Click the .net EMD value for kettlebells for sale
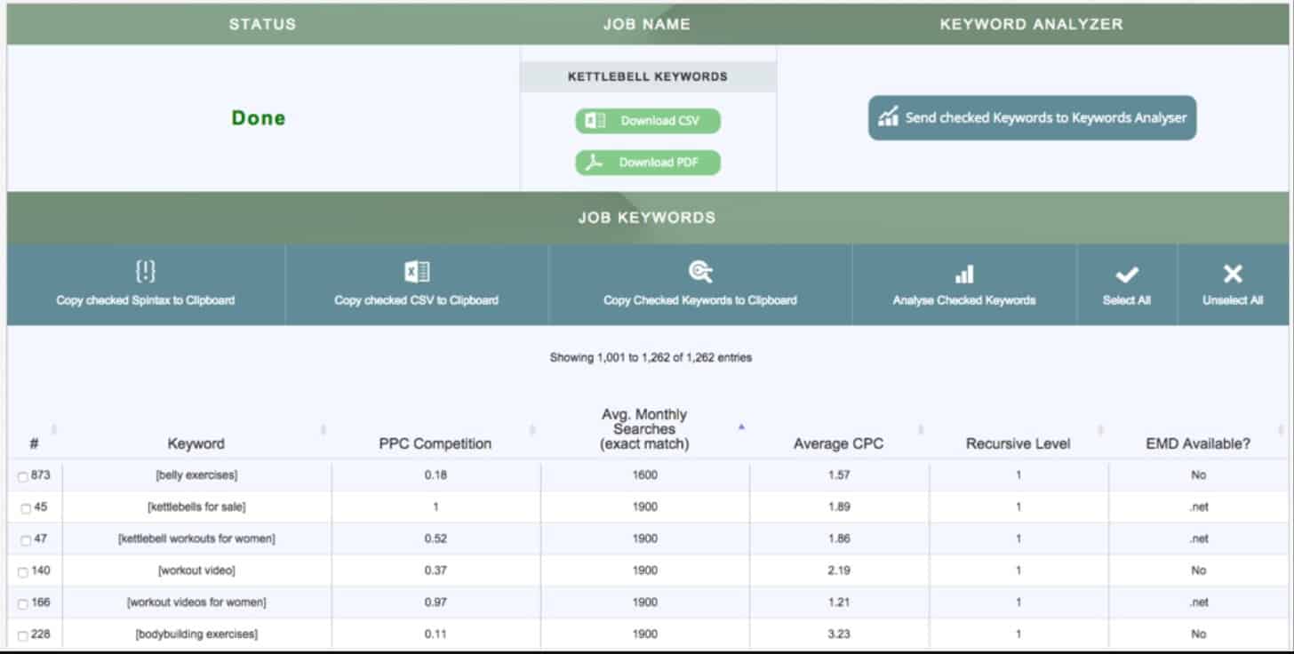Image resolution: width=1294 pixels, height=654 pixels. click(1199, 507)
